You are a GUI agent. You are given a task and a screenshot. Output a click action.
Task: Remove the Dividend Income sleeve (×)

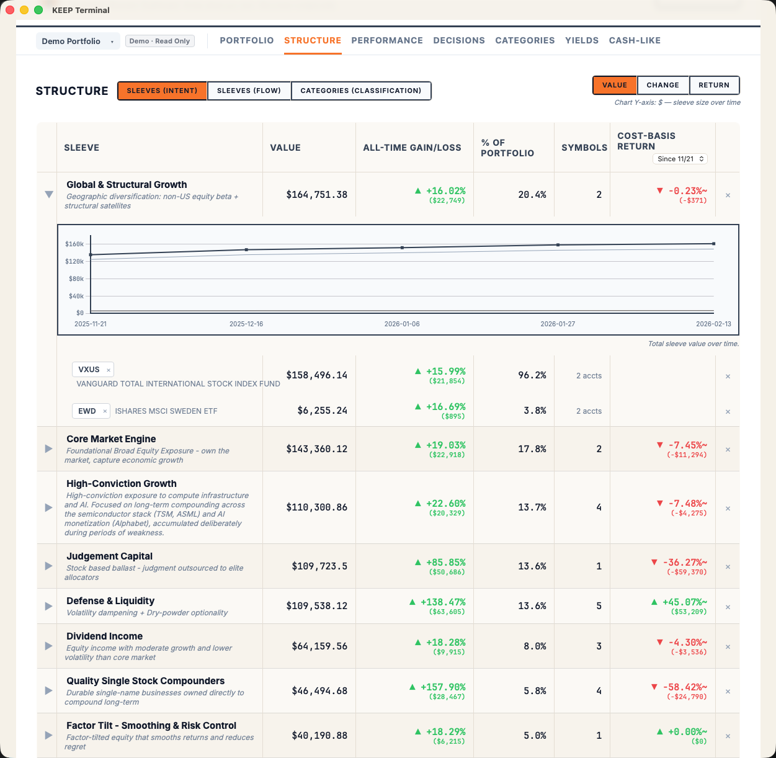coord(728,647)
